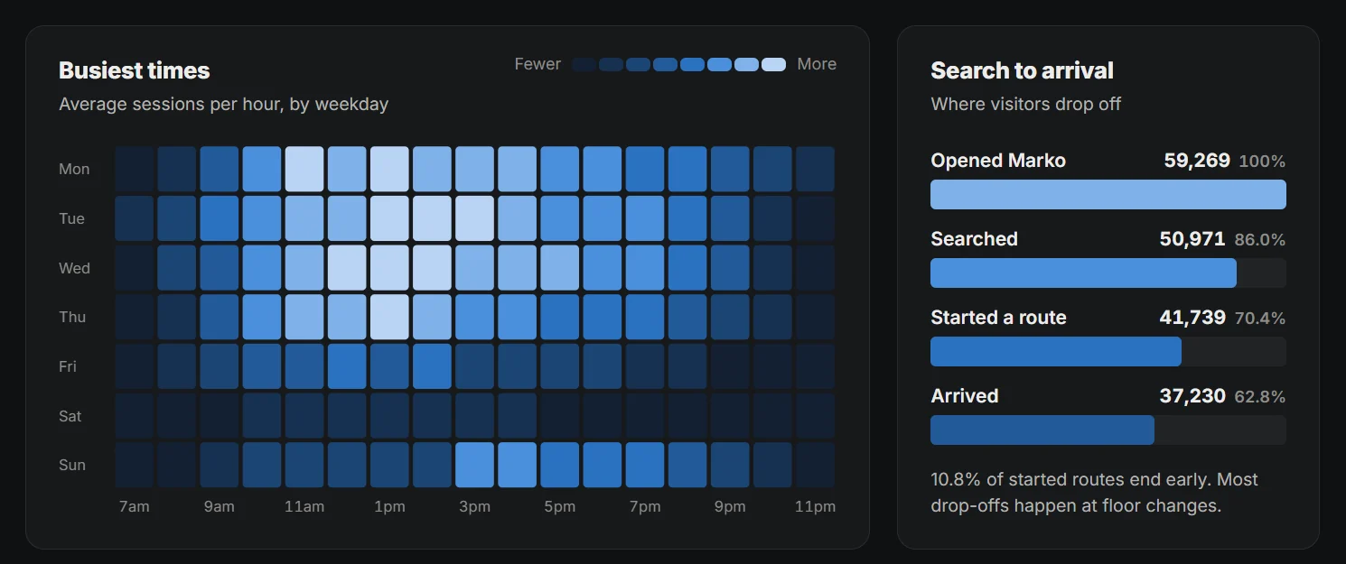Select the Thursday 7pm heatmap cell
The width and height of the screenshot is (1346, 564).
645,317
